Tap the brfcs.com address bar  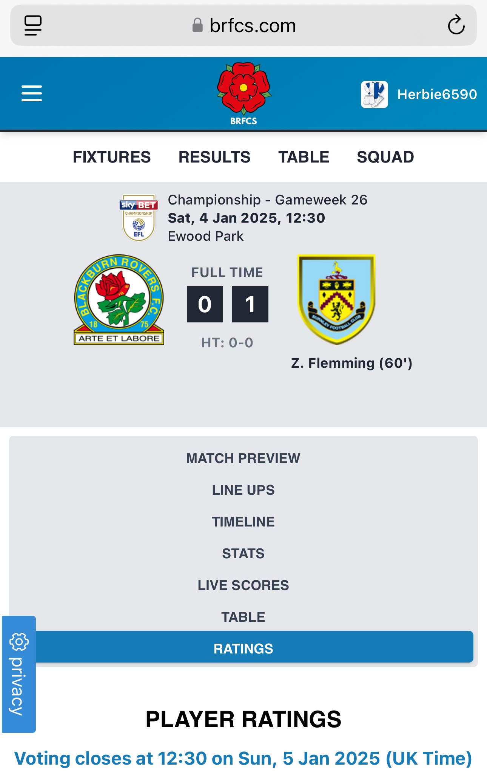243,25
